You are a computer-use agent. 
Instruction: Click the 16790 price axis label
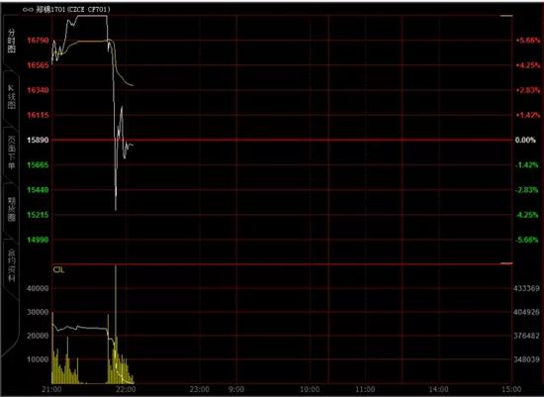pyautogui.click(x=38, y=41)
